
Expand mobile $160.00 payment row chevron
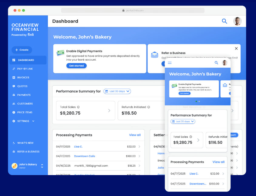[x=223, y=184]
